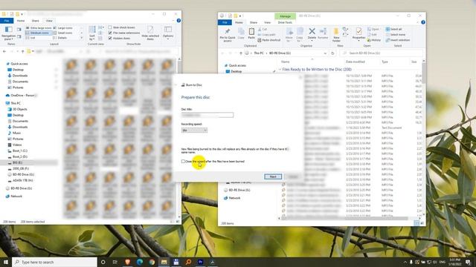
Task: Open File menu in BD-RE Drive window
Action: tap(225, 22)
